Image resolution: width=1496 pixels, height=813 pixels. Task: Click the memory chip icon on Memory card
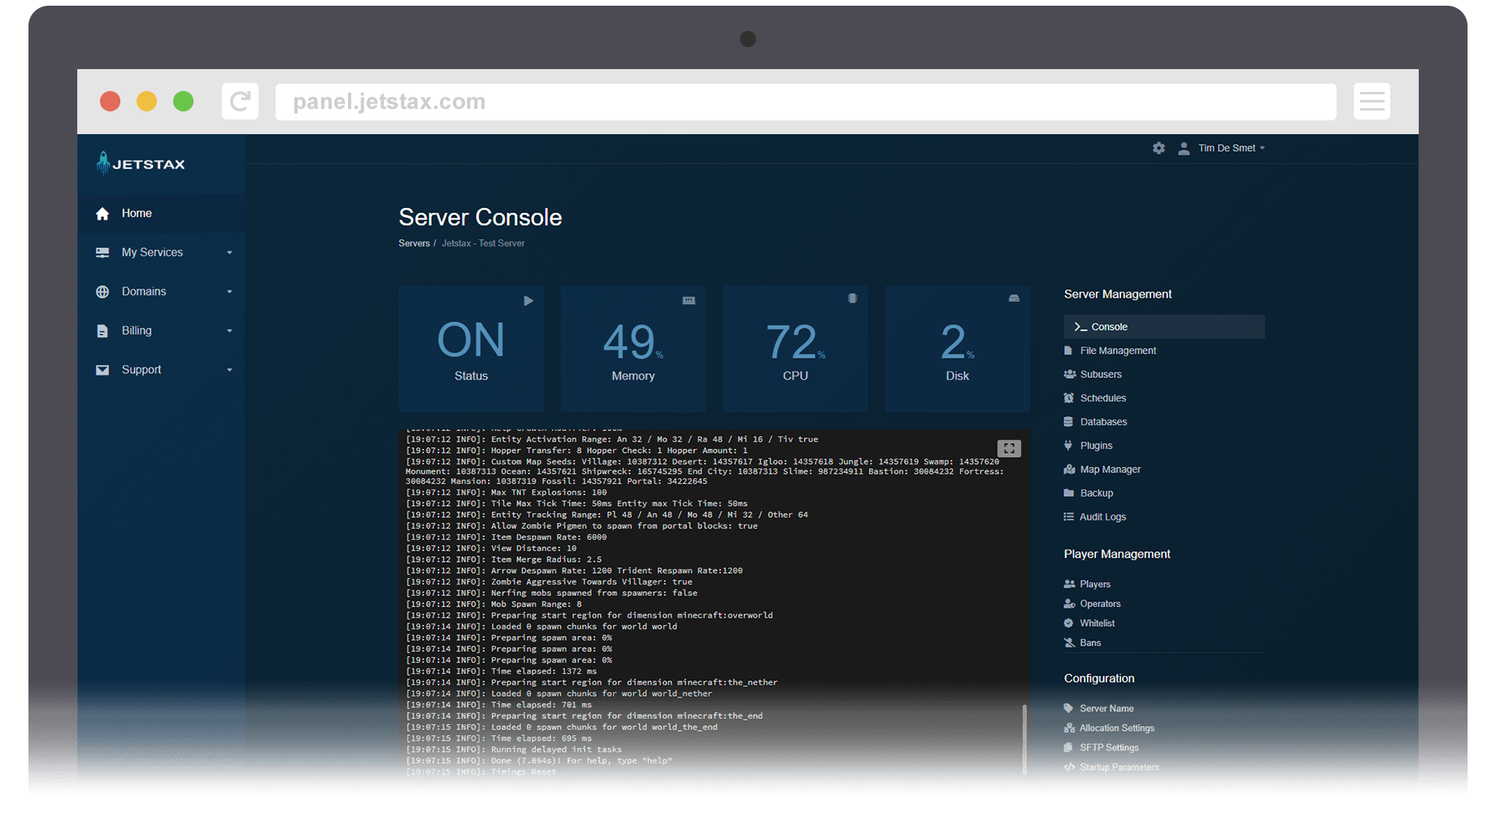point(689,301)
